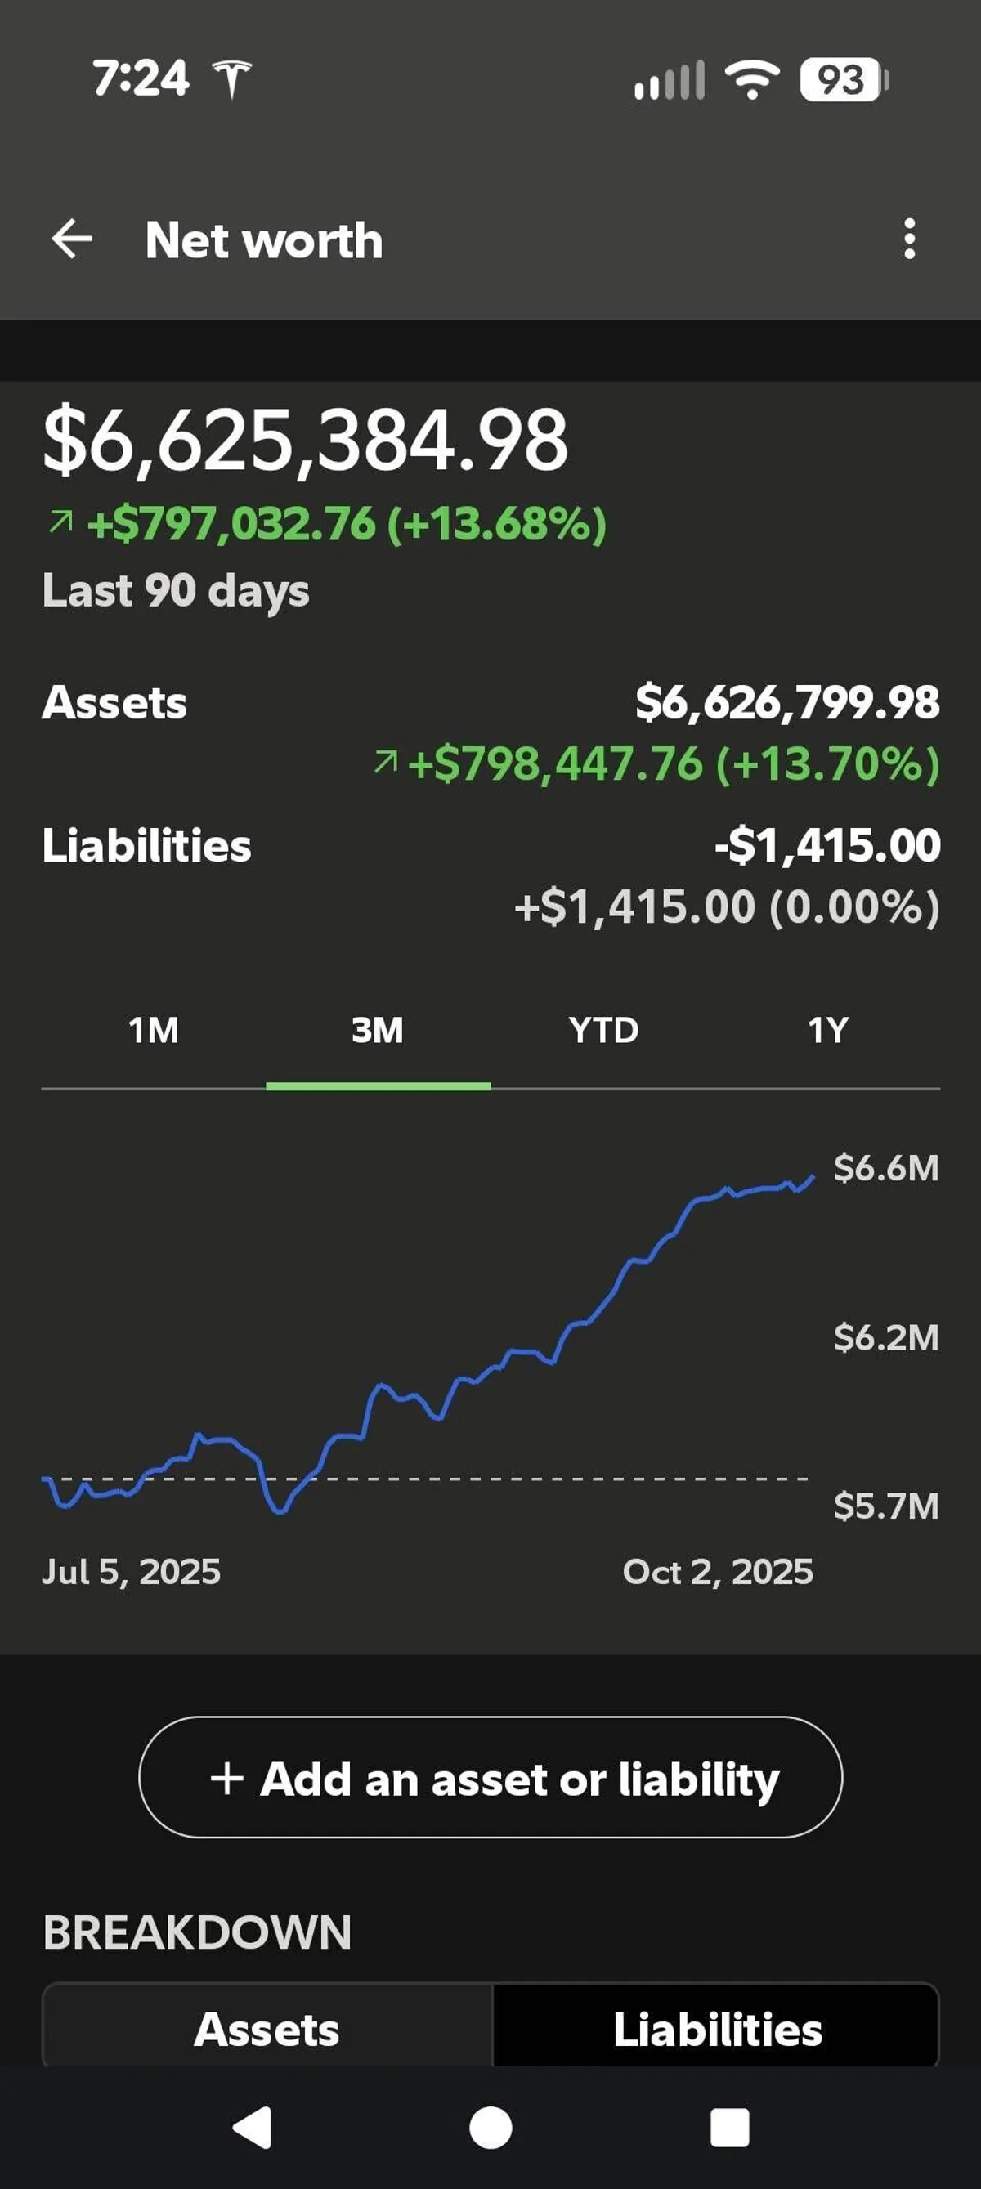Switch breakdown to Liabilities
Image resolution: width=981 pixels, height=2189 pixels.
pyautogui.click(x=717, y=2030)
